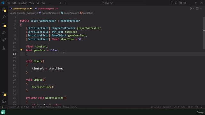205x115 pixels.
Task: Split the editor to the right
Action: tap(197, 9)
